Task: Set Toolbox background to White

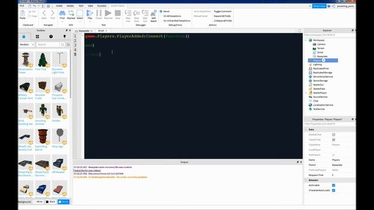Action: click(x=38, y=202)
